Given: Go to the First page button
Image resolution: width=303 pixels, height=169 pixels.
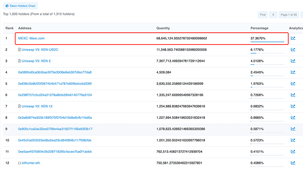Looking at the screenshot, I should click(263, 15).
